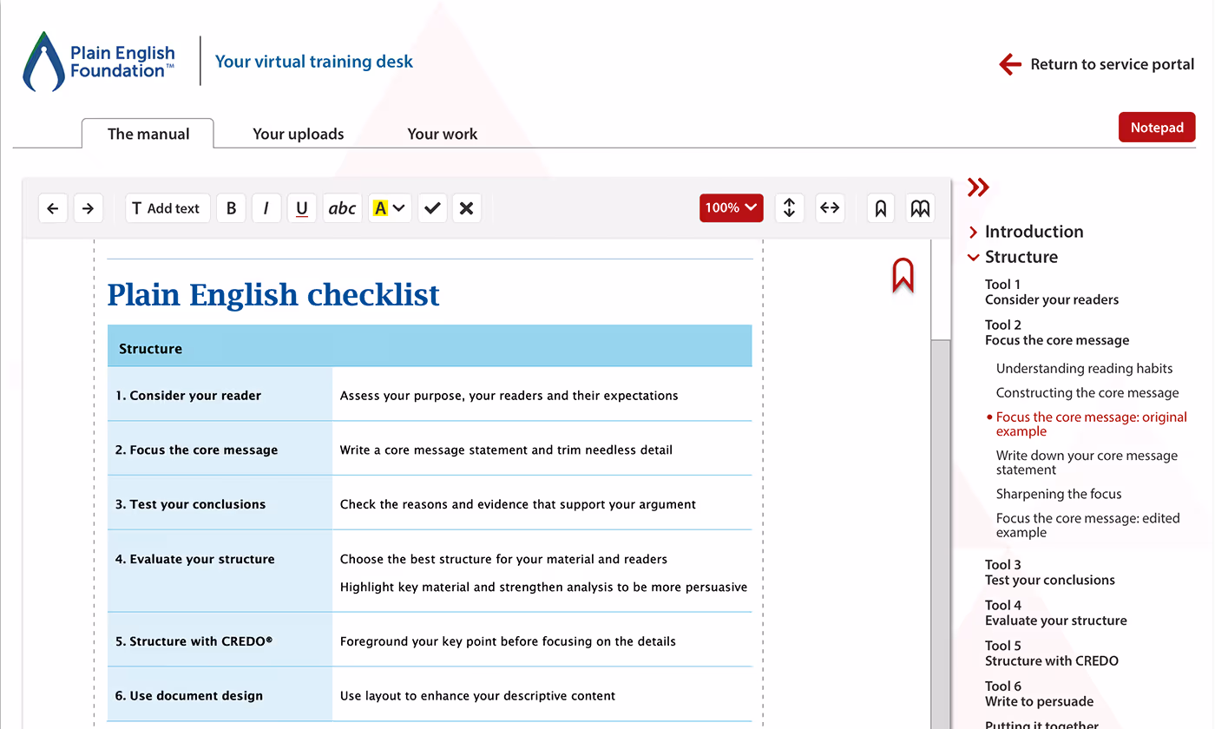
Task: Switch to Your uploads tab
Action: pyautogui.click(x=299, y=134)
